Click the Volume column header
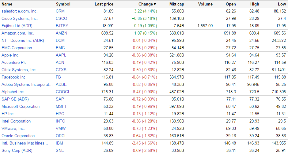The image size is (288, 154). [x=205, y=4]
